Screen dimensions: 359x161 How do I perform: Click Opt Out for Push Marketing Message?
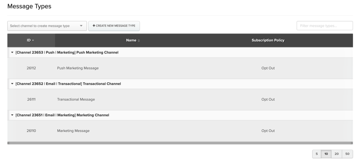[268, 68]
